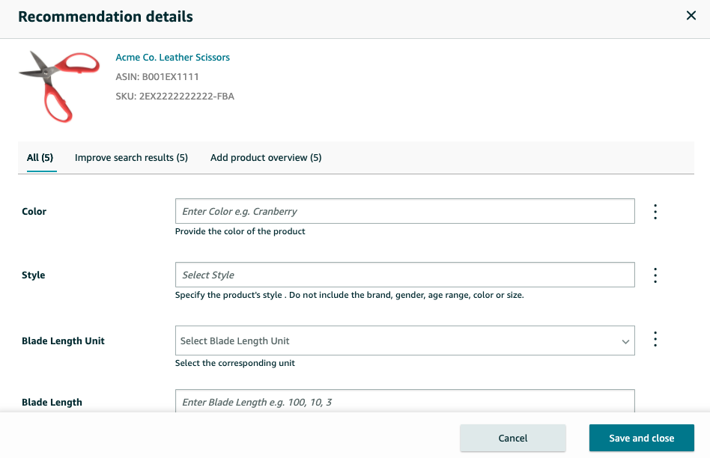Viewport: 710px width, 458px height.
Task: Switch to the Add product overview tab
Action: coord(266,157)
